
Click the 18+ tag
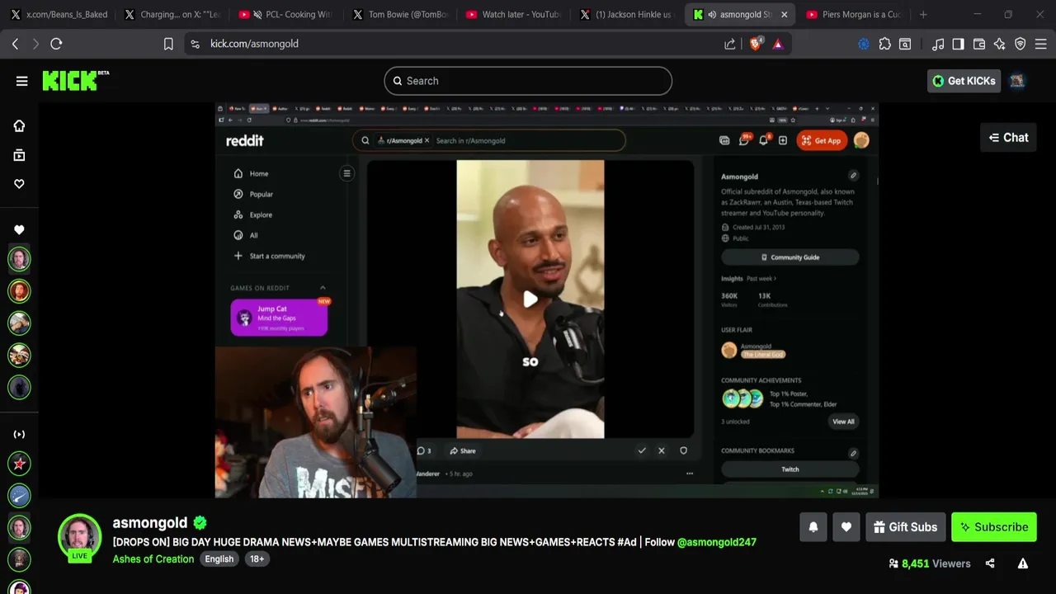click(x=257, y=559)
